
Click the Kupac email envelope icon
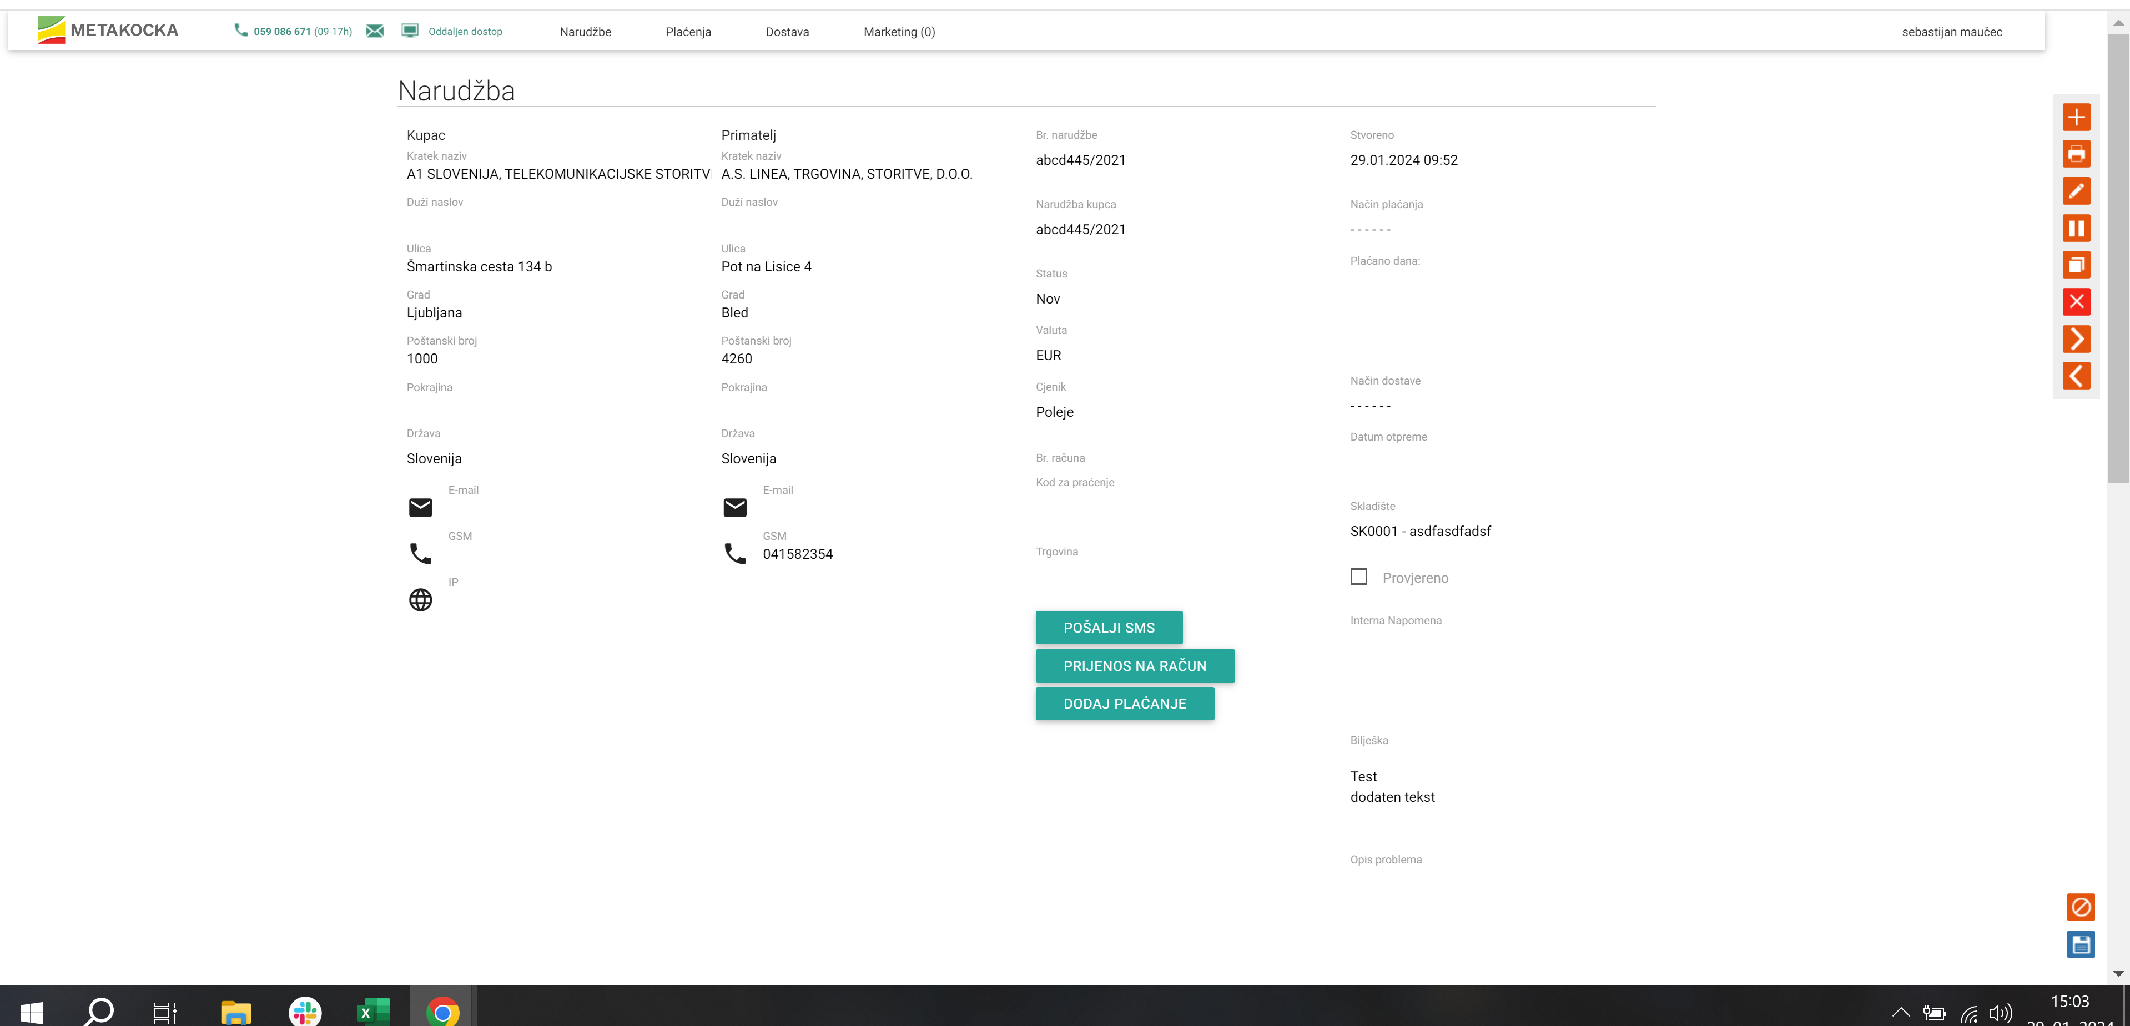[x=420, y=507]
